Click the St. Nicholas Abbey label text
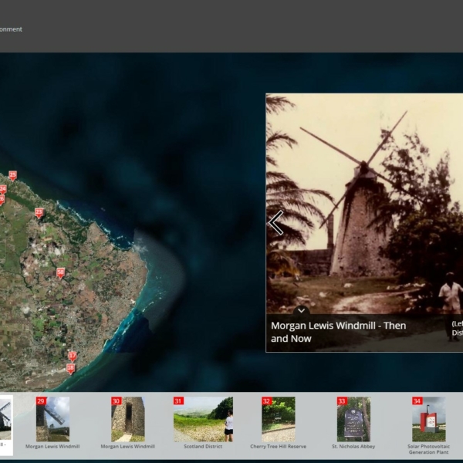This screenshot has height=463, width=463. (x=353, y=446)
